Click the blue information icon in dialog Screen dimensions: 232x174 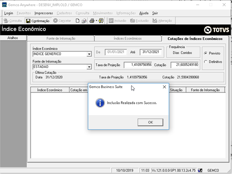pyautogui.click(x=100, y=103)
